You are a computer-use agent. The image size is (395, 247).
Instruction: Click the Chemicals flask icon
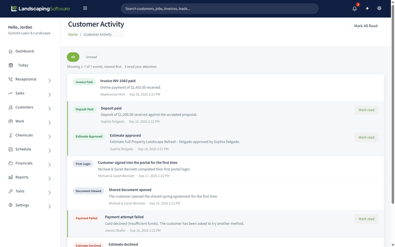[x=10, y=135]
